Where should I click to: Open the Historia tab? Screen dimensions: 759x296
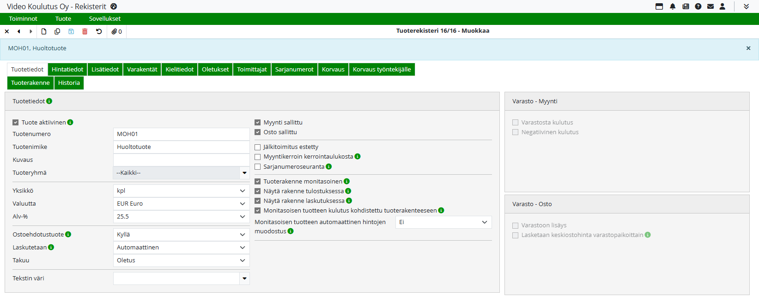pyautogui.click(x=69, y=83)
